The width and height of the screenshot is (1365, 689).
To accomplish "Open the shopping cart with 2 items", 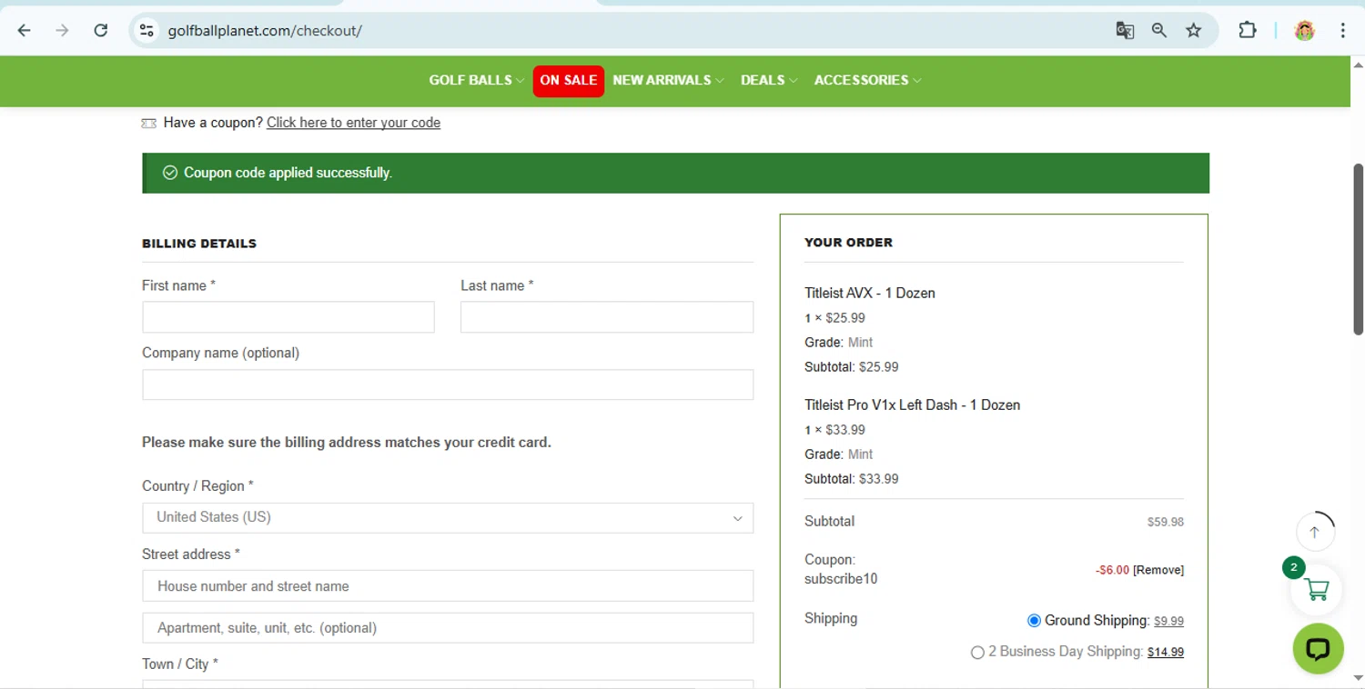I will click(1316, 589).
